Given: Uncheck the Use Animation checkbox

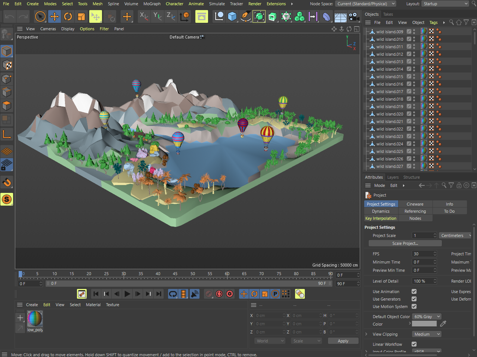Looking at the screenshot, I should (414, 292).
